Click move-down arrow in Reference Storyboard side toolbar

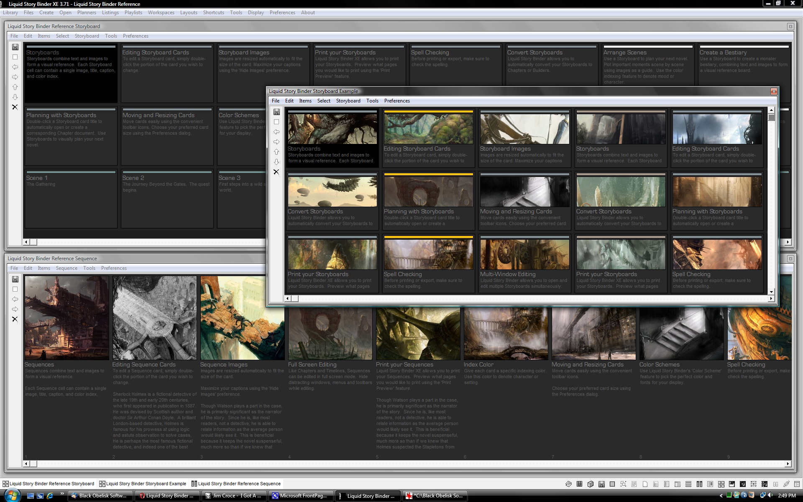point(15,97)
